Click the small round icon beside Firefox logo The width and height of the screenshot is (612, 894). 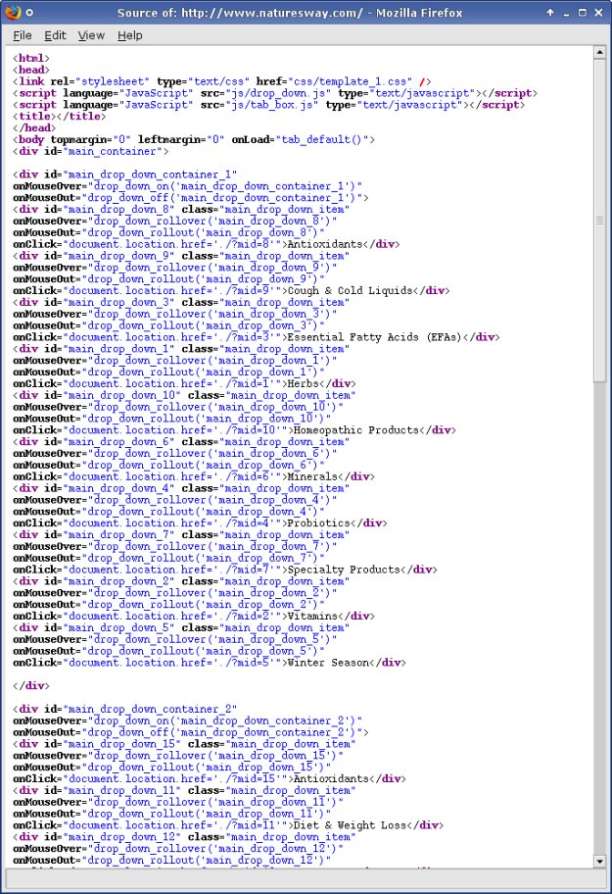29,12
